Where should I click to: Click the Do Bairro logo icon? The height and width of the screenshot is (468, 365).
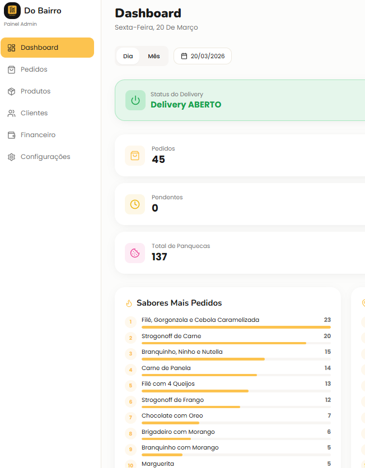pos(12,11)
